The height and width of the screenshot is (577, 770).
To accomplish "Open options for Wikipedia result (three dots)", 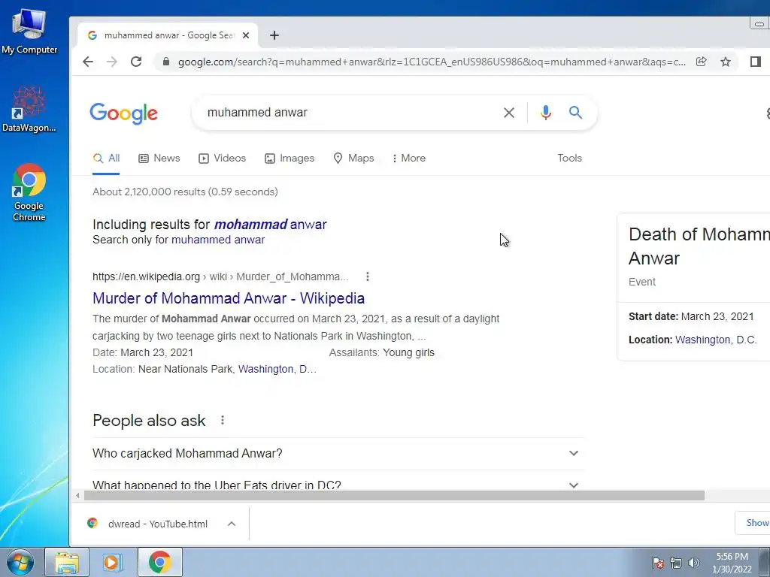I will click(x=367, y=276).
